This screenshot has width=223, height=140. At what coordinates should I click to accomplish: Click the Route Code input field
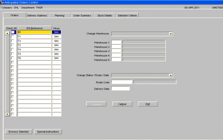click(122, 82)
